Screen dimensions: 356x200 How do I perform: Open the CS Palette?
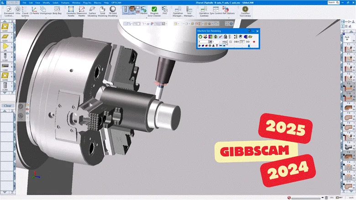[34, 11]
